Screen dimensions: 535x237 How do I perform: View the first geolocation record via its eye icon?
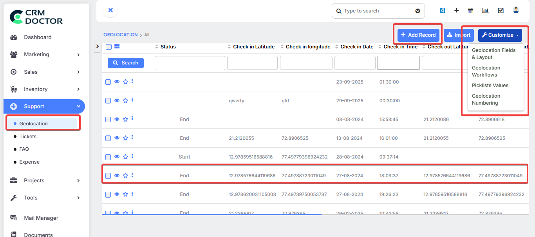click(x=117, y=82)
